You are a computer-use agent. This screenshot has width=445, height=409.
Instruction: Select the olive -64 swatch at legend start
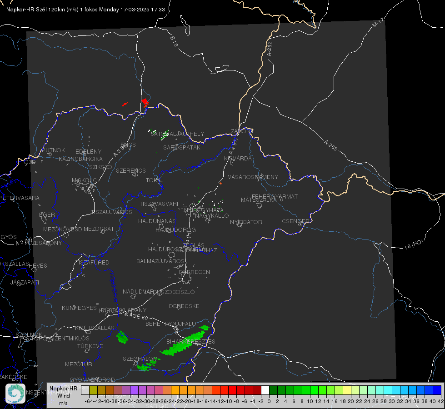pos(93,390)
